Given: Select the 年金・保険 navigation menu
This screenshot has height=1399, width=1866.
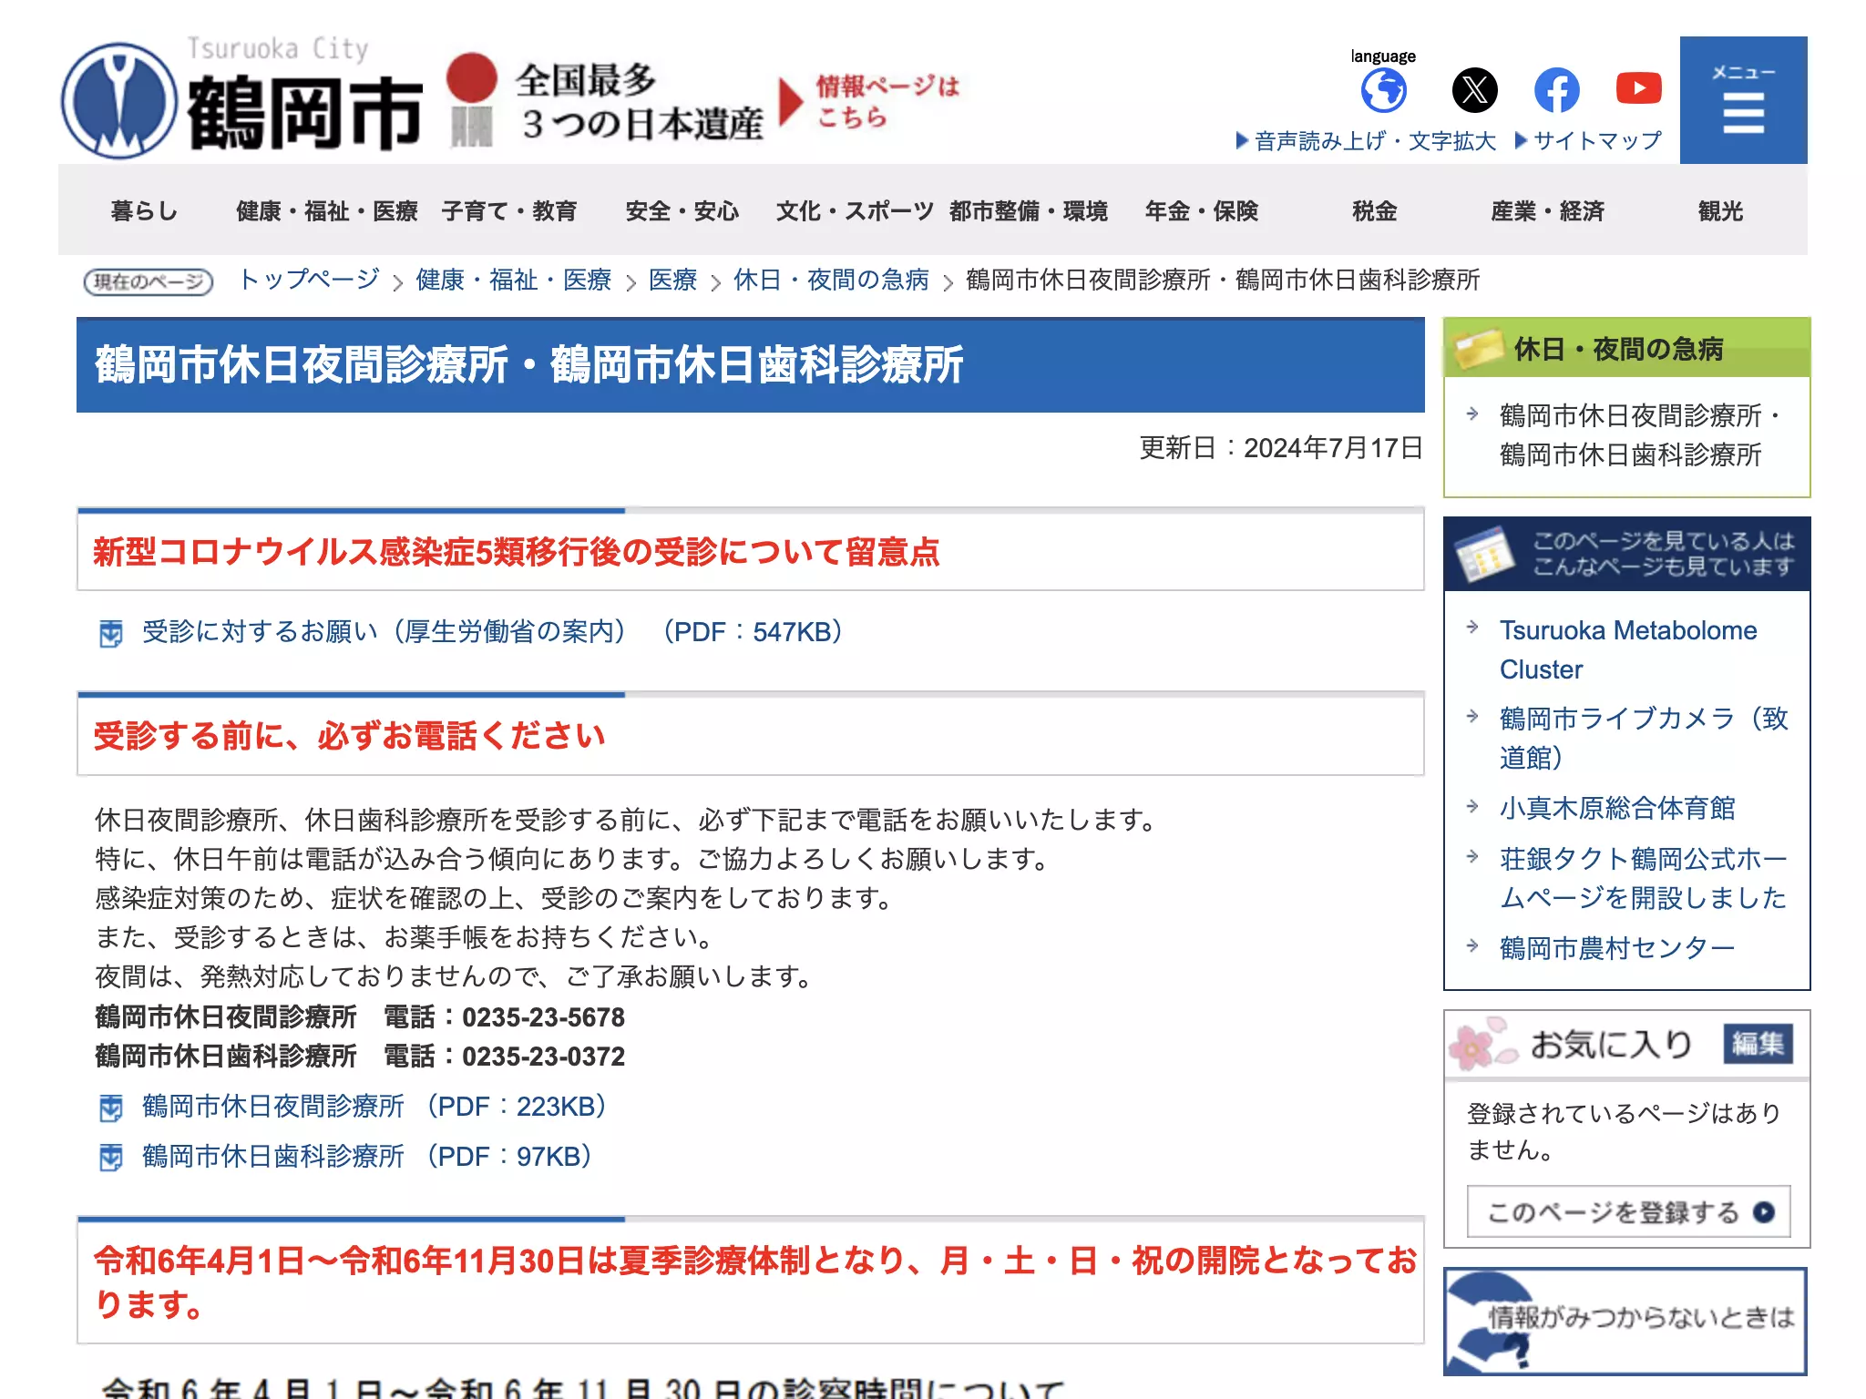Looking at the screenshot, I should click(x=1201, y=210).
